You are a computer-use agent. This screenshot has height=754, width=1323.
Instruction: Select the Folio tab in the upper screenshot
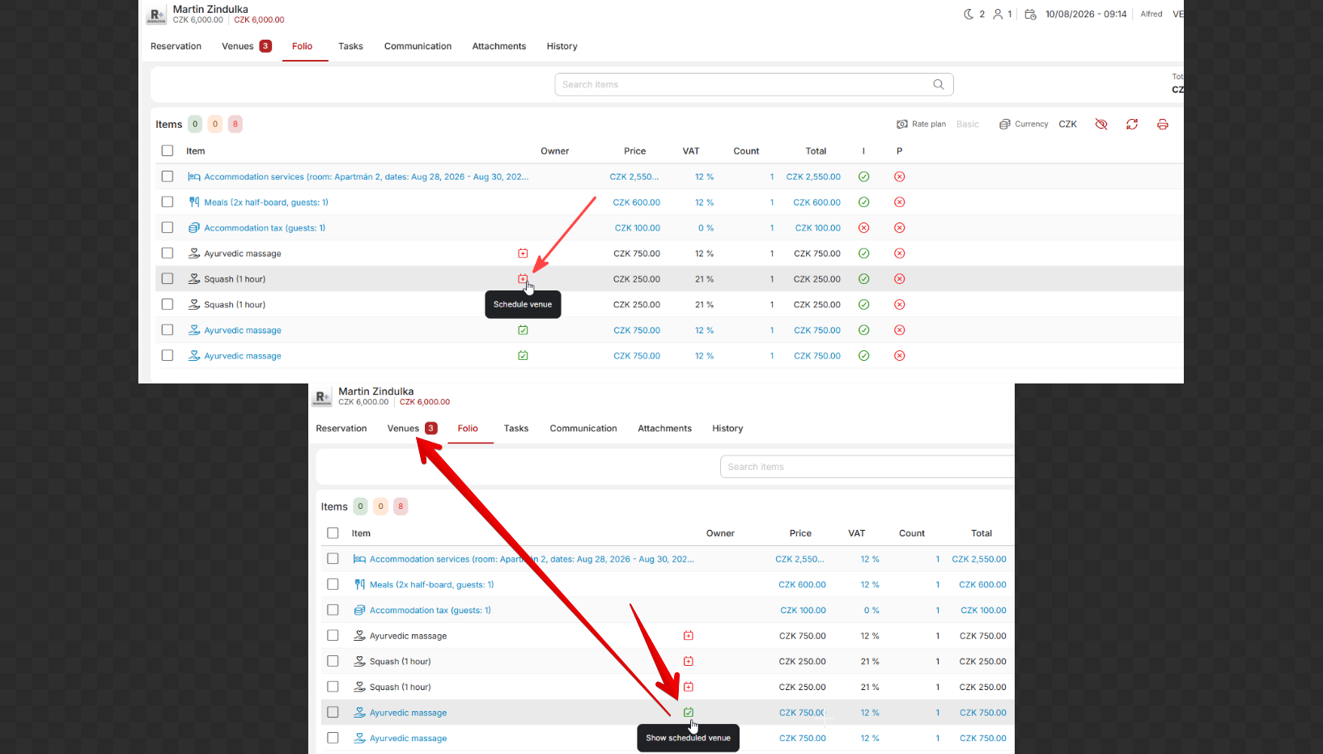tap(303, 46)
